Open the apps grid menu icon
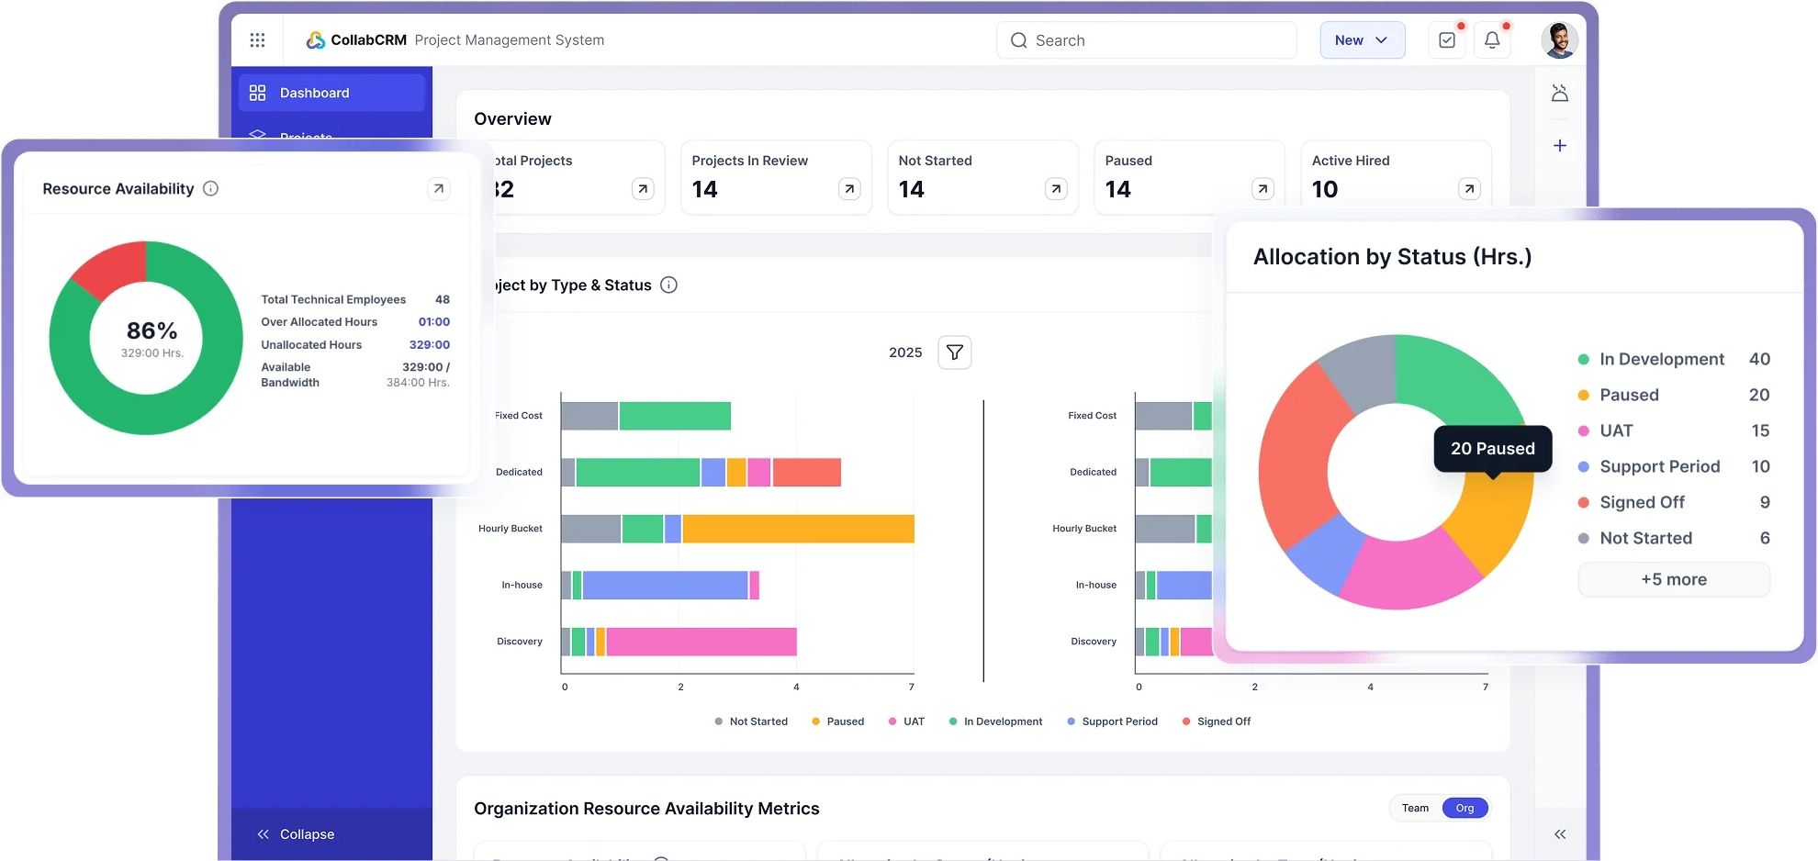Screen dimensions: 1818x861 click(257, 40)
